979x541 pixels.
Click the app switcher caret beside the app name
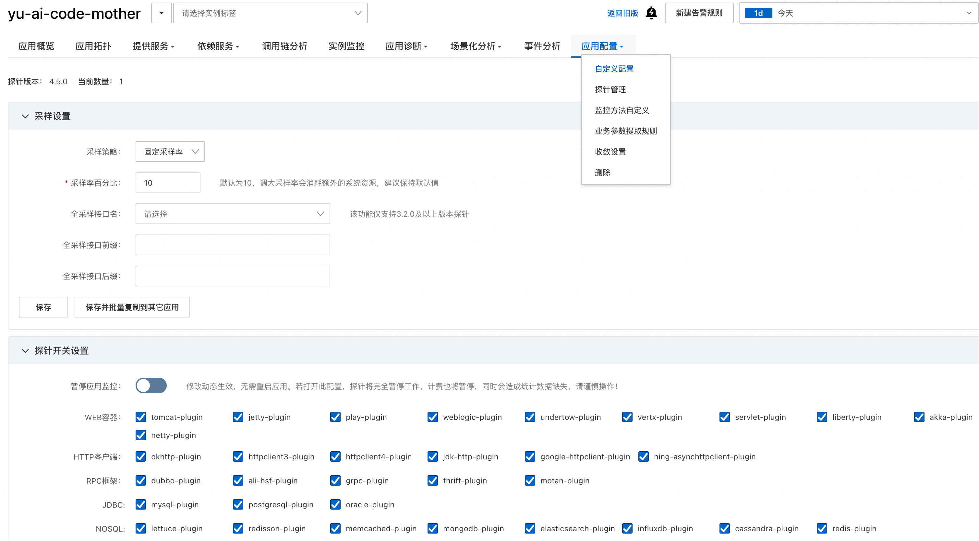[162, 13]
